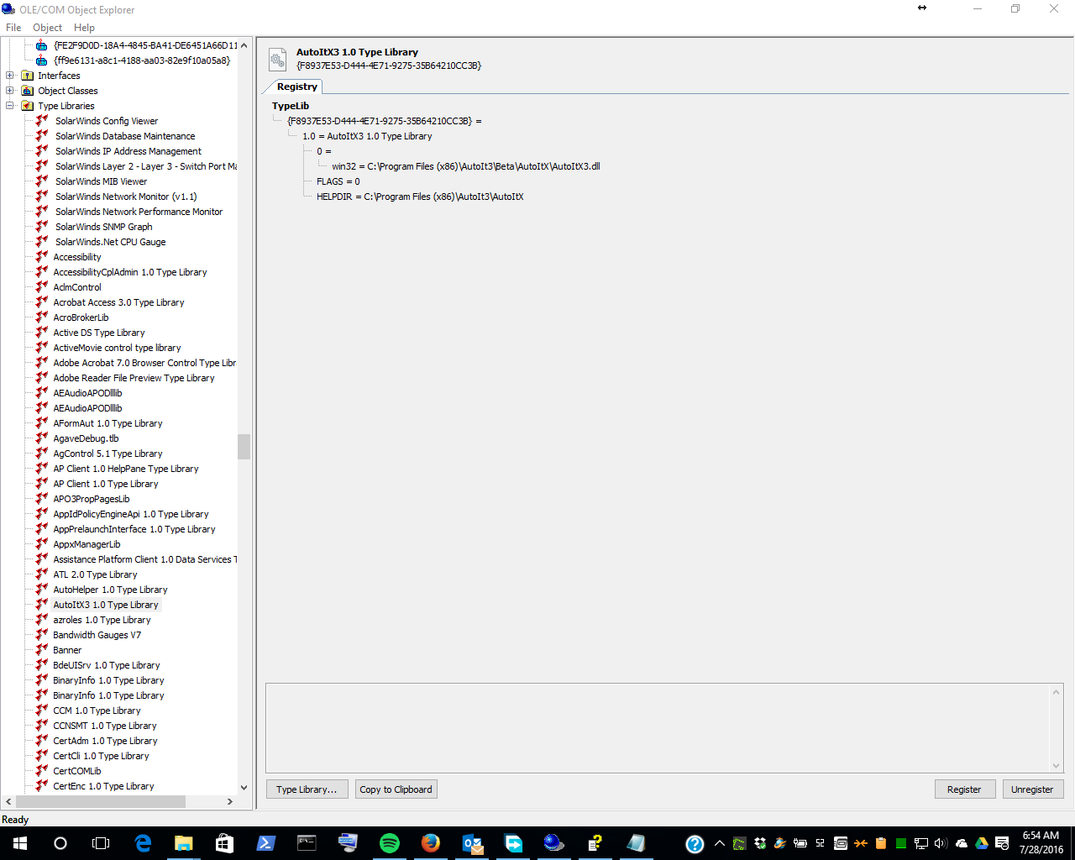1075x860 pixels.
Task: Collapse the Type Libraries node
Action: [x=10, y=106]
